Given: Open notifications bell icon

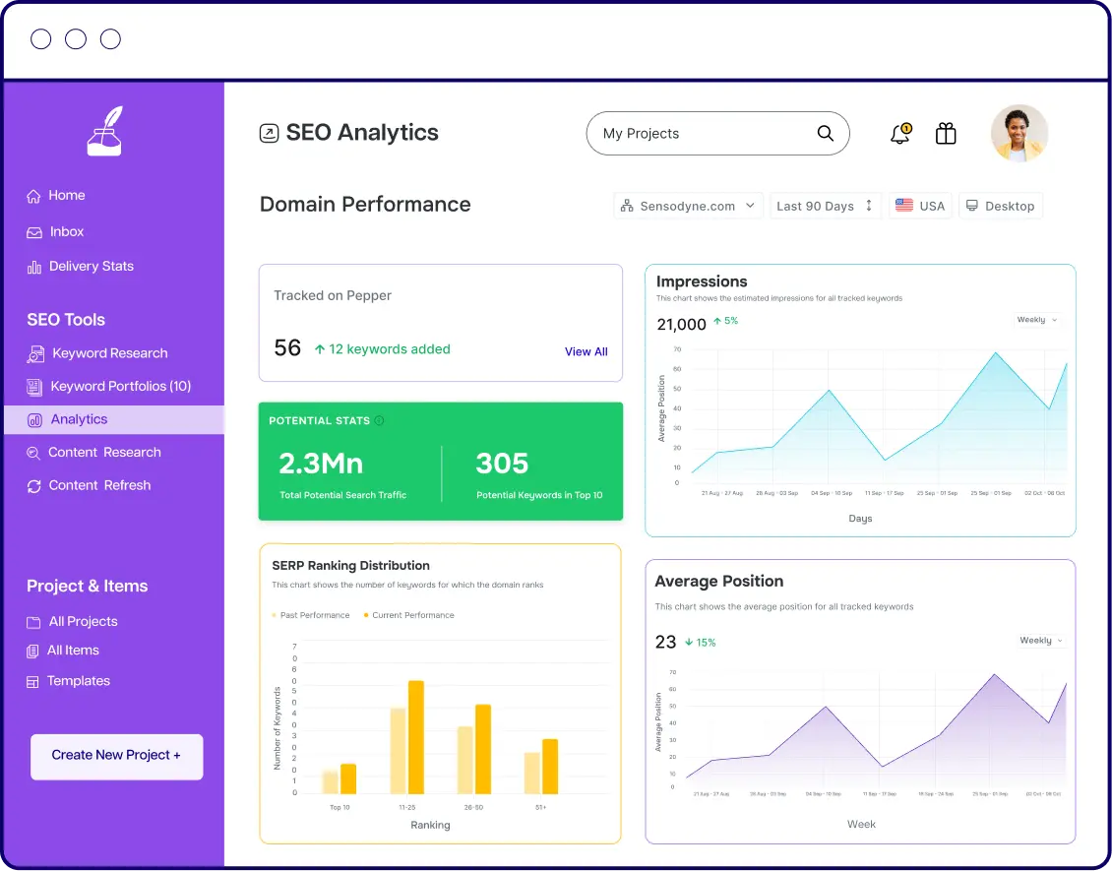Looking at the screenshot, I should point(900,133).
